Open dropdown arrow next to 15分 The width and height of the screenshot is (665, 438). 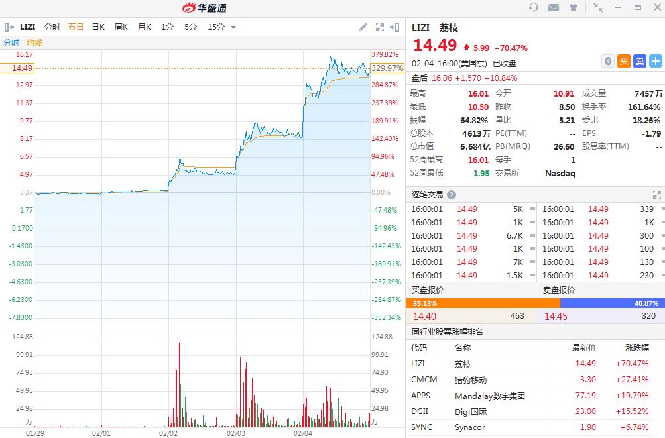233,27
